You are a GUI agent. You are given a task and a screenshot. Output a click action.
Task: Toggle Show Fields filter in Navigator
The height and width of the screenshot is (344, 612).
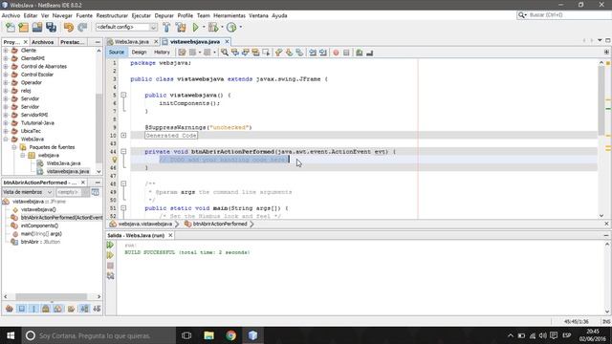(x=21, y=309)
